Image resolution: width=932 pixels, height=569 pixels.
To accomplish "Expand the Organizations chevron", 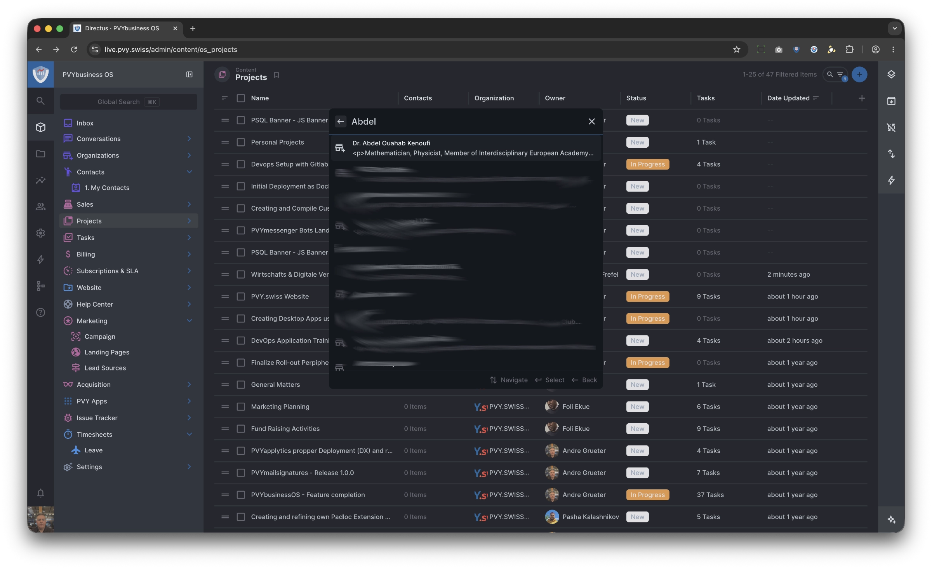I will pos(189,155).
